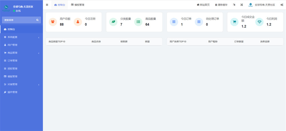Expand the 系统配置 sidebar menu

[x=21, y=37]
